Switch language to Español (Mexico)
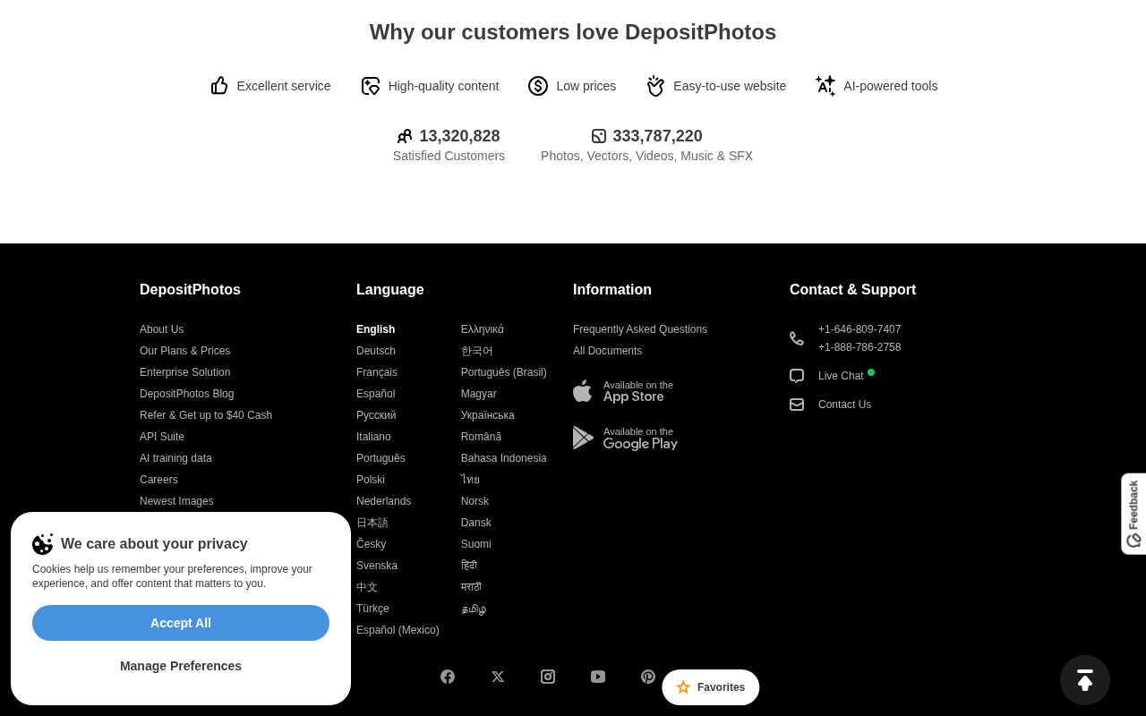The width and height of the screenshot is (1146, 716). click(398, 630)
